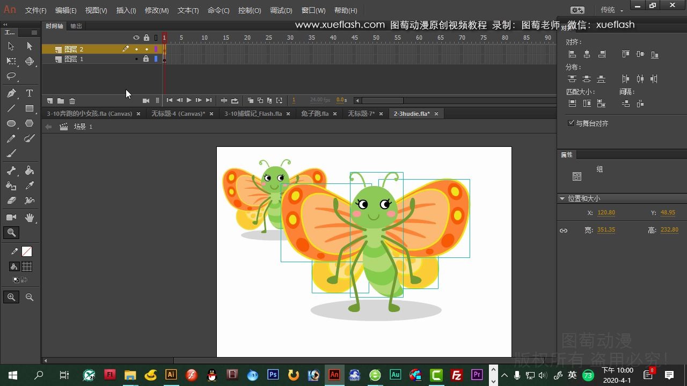687x386 pixels.
Task: Select the Text tool
Action: 30,93
